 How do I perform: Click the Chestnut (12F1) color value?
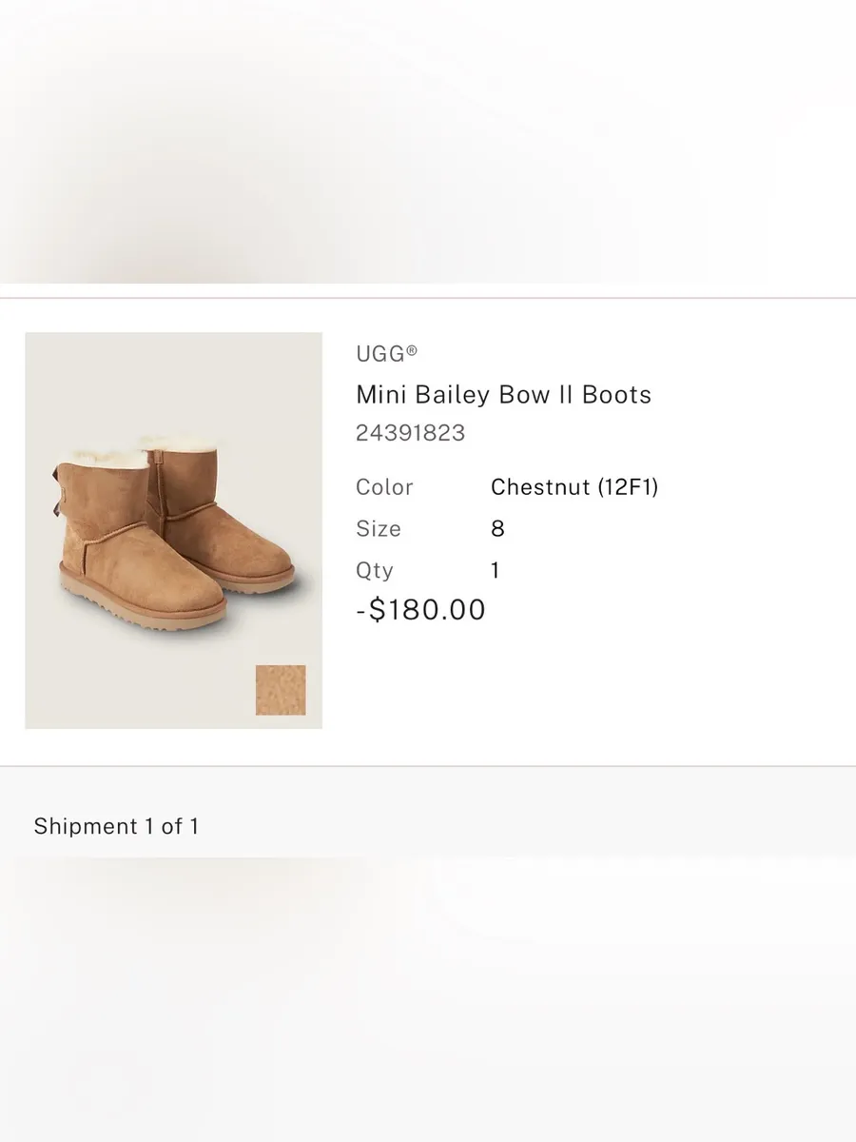574,487
